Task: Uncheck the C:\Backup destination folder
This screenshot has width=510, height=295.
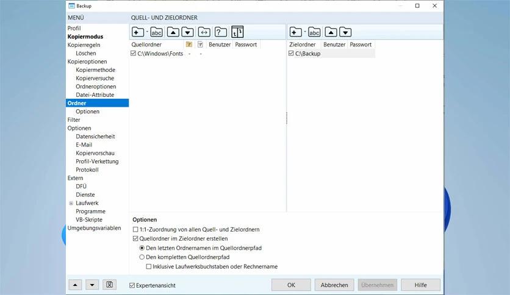Action: [291, 53]
